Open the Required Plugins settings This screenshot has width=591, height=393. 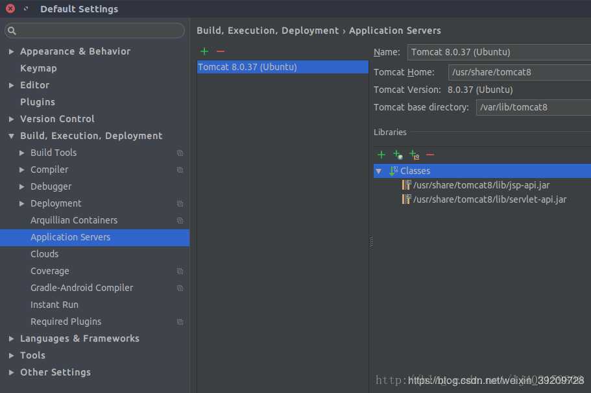point(66,322)
